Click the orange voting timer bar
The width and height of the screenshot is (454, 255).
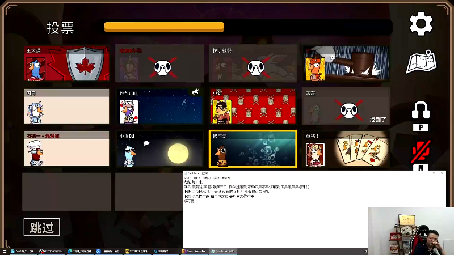164,27
